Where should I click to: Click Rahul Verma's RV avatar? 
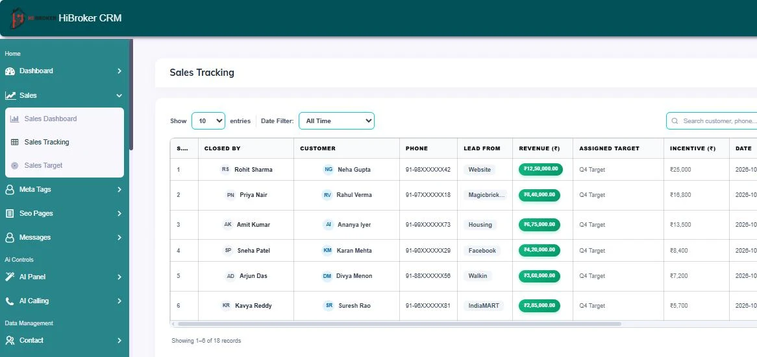tap(327, 195)
